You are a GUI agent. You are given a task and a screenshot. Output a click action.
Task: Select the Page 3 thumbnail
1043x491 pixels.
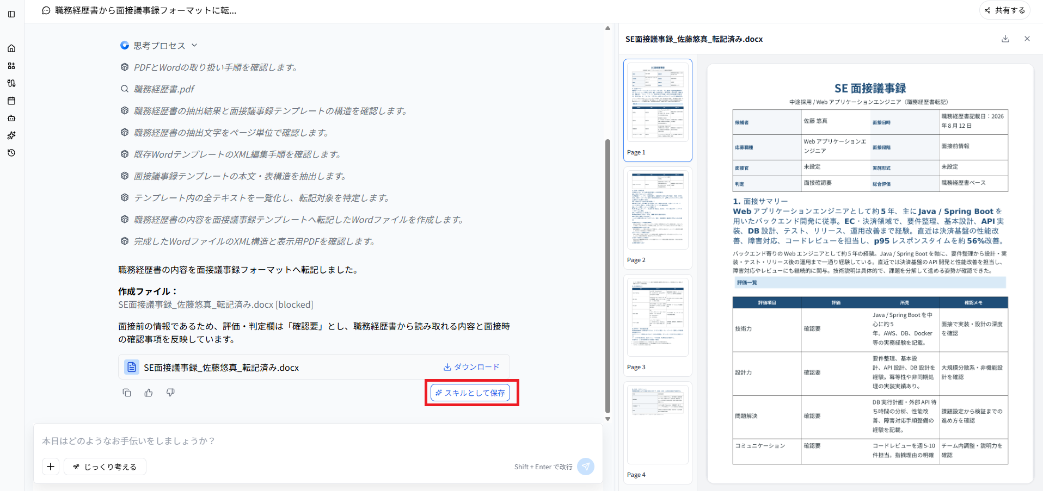(x=658, y=325)
